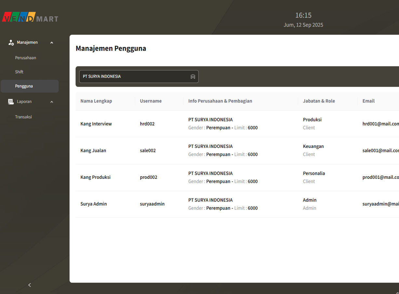Click the Info Perusahaan & Pembagian header

(220, 101)
